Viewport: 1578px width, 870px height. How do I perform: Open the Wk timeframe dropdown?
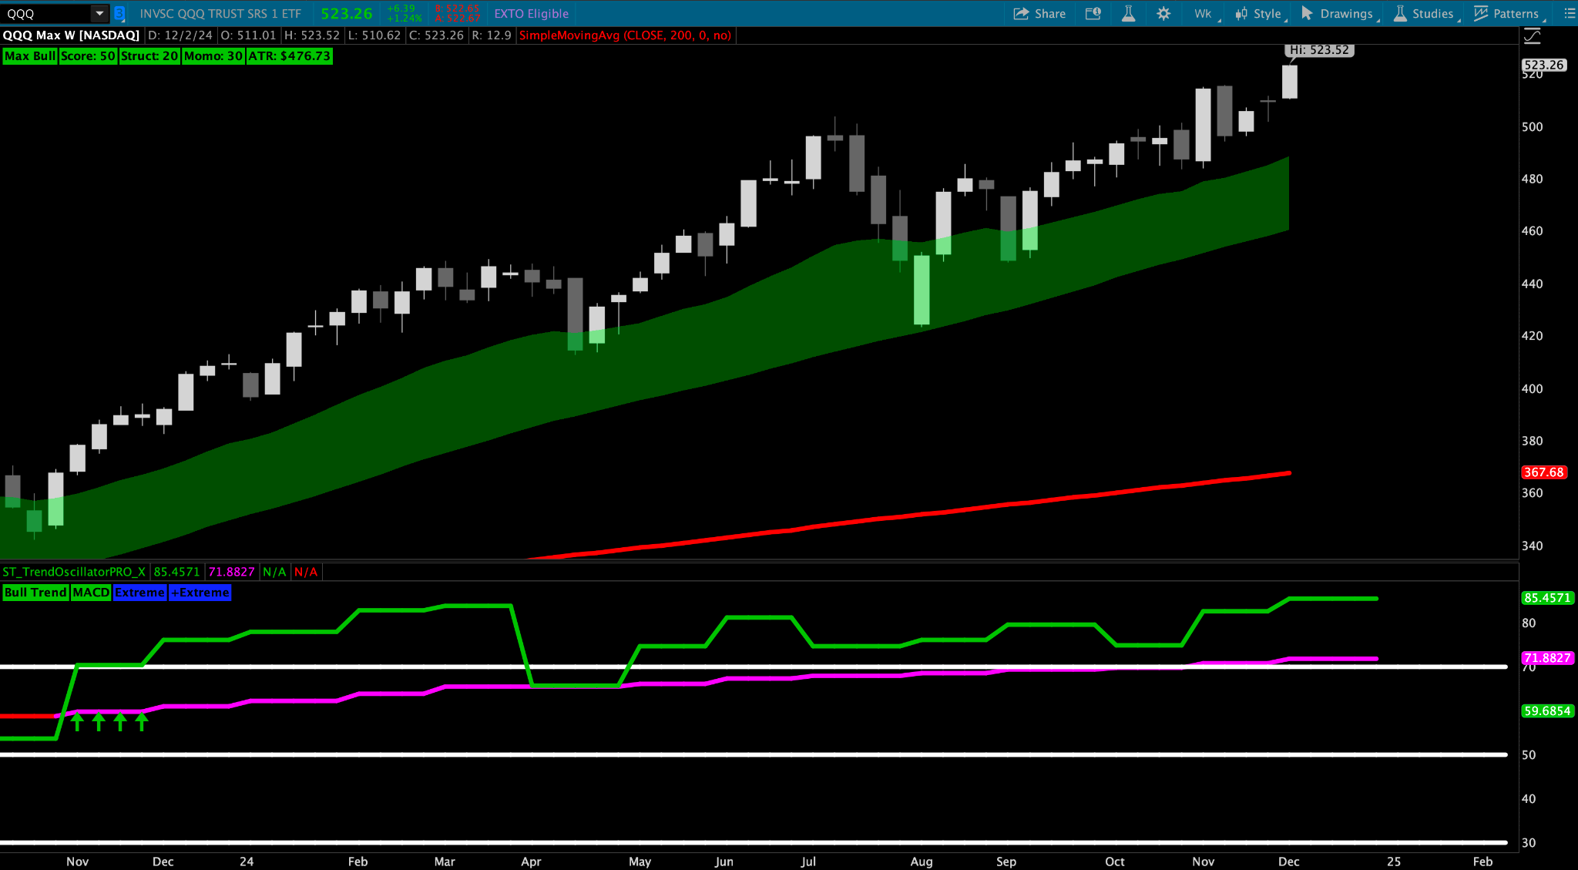(x=1204, y=13)
